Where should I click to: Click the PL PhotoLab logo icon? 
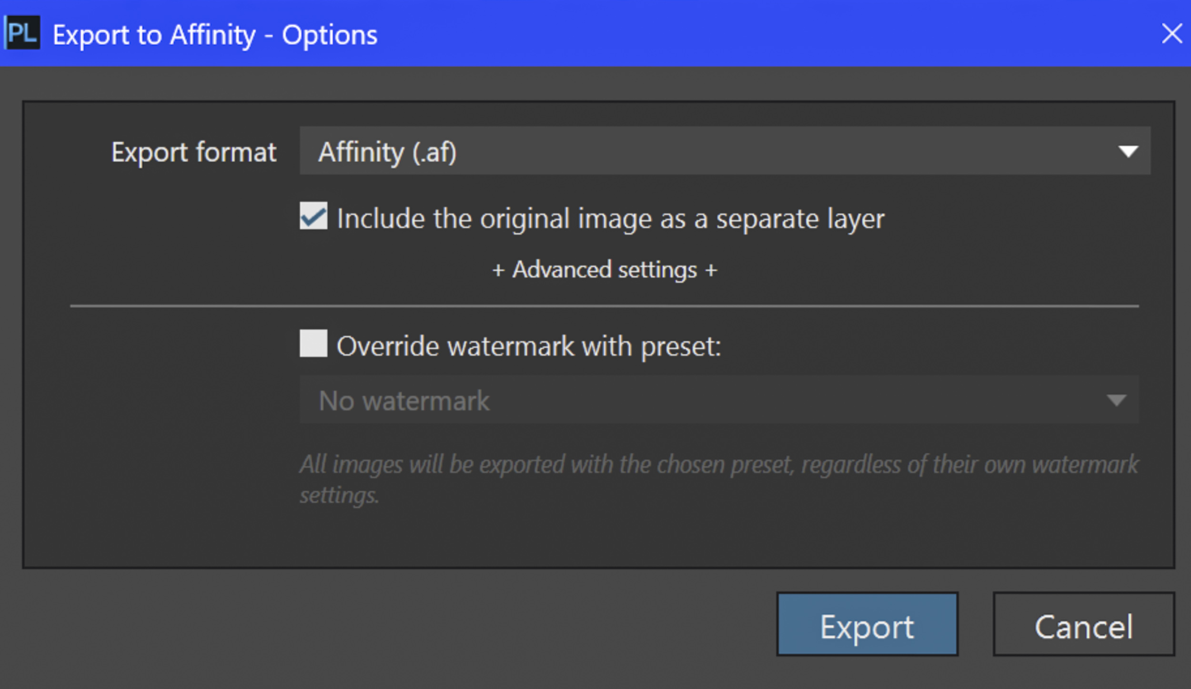click(22, 33)
